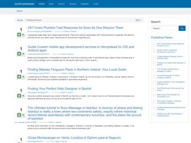Open Grúas Montacargas en Venta article
The height and width of the screenshot is (143, 191).
coord(74,138)
